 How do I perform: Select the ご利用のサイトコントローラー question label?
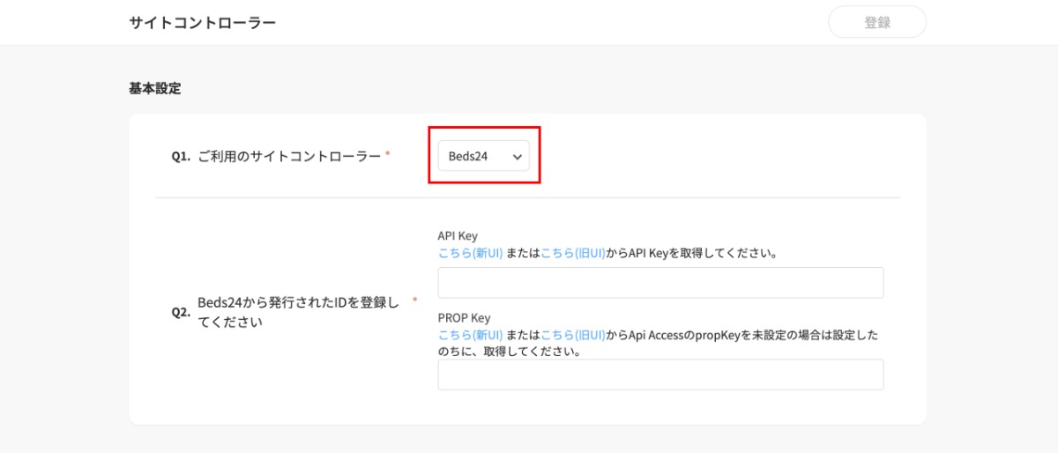pos(289,156)
